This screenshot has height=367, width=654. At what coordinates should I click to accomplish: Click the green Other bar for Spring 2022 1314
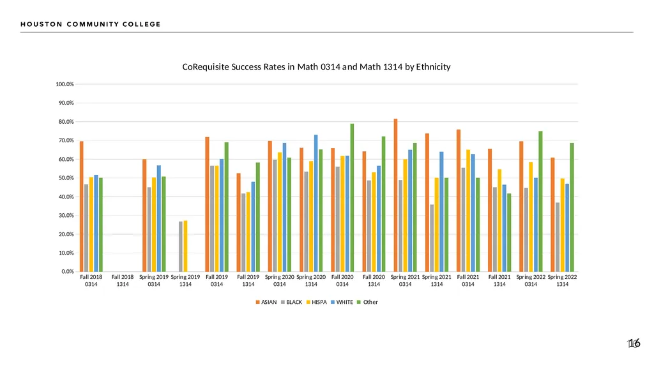(x=572, y=207)
